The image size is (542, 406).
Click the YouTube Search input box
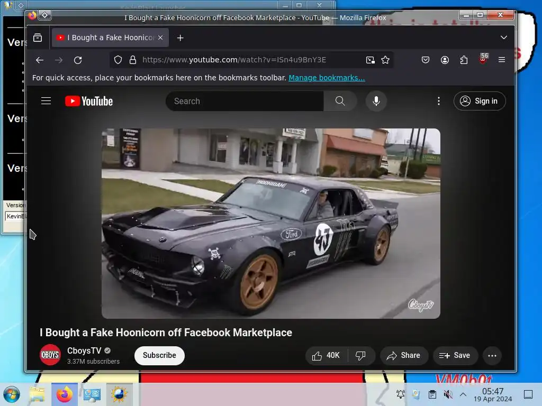245,101
